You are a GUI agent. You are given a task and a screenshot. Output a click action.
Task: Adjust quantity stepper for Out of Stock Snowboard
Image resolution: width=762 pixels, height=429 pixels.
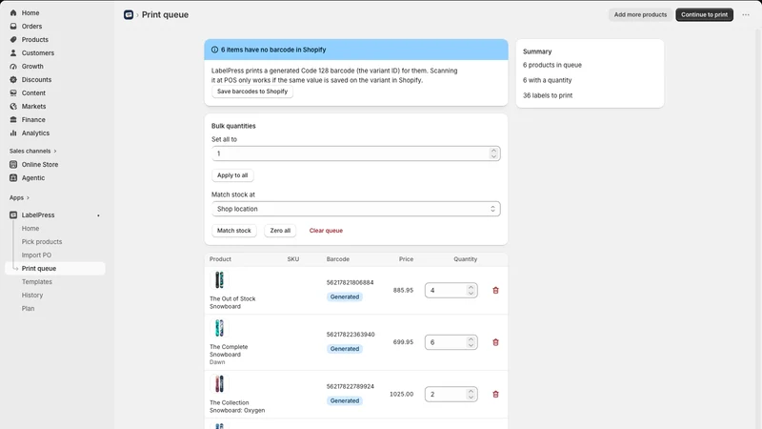coord(471,291)
